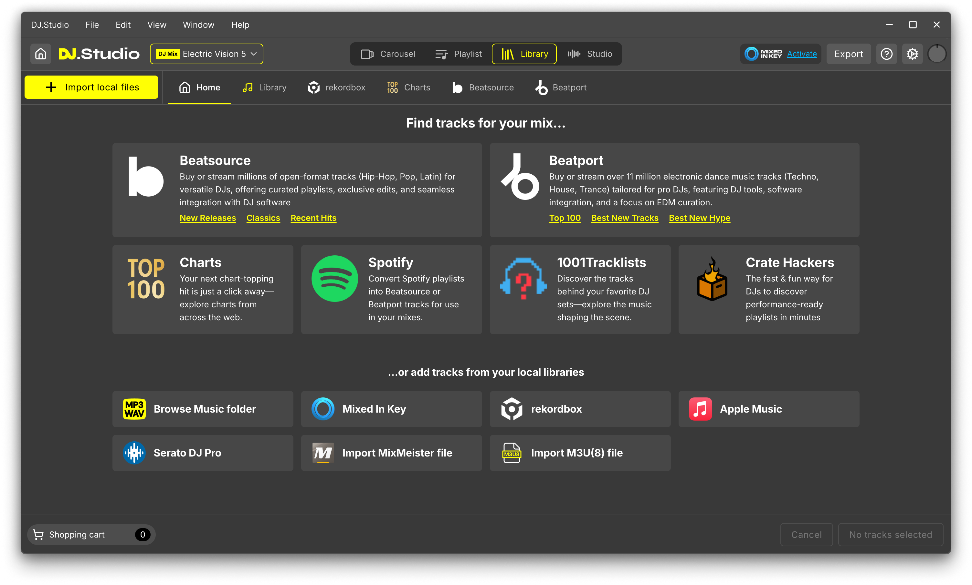Switch to Studio view
The width and height of the screenshot is (972, 585).
pos(590,54)
